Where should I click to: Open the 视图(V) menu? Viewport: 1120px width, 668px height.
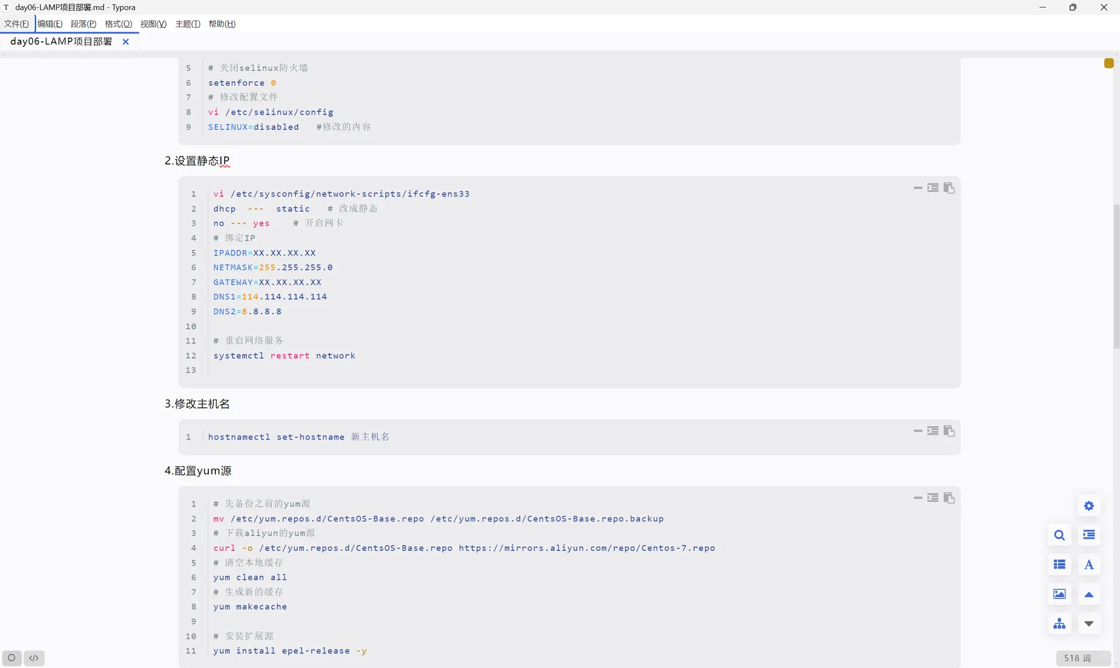click(x=154, y=24)
